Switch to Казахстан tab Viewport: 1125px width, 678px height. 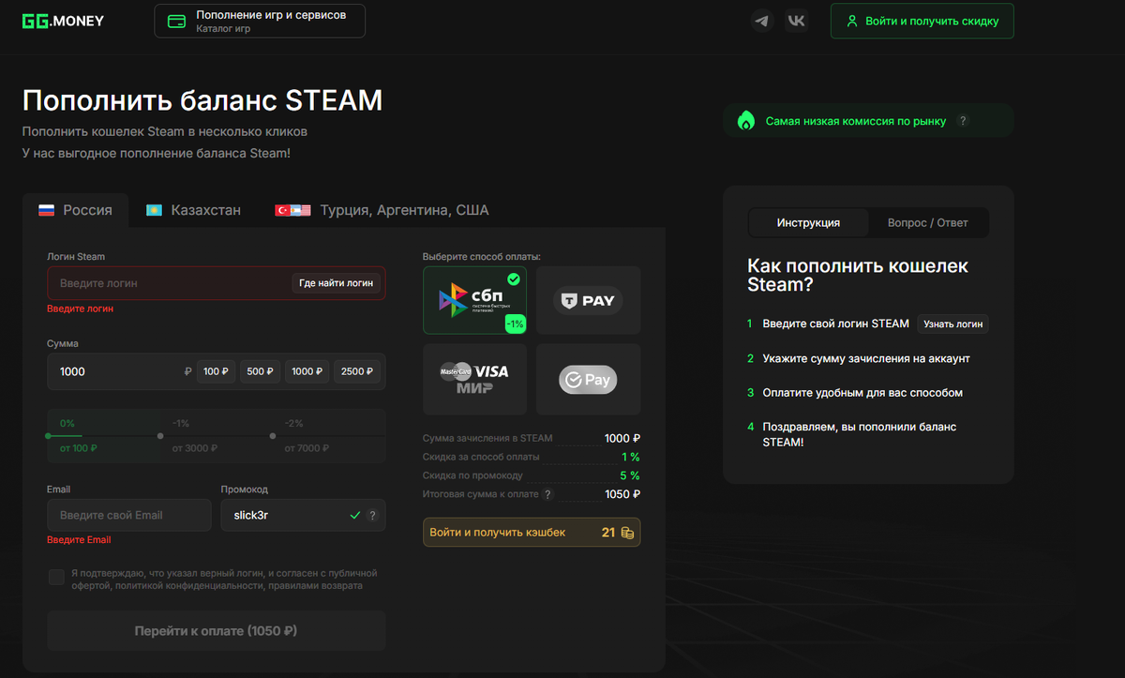193,210
